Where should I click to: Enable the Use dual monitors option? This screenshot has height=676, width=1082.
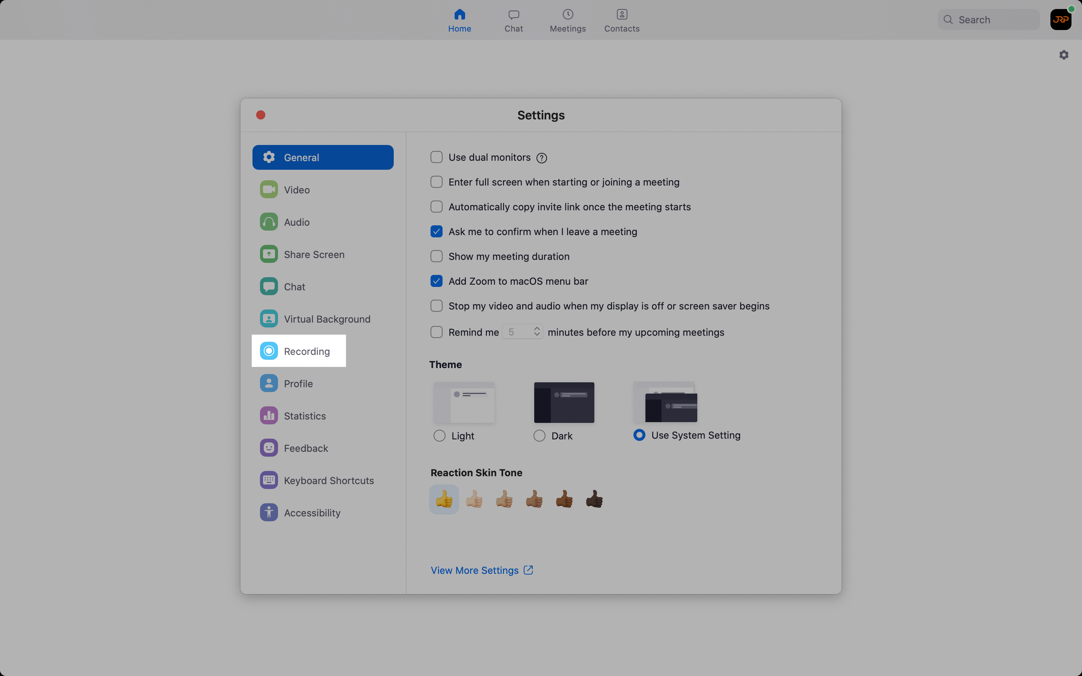click(x=437, y=157)
